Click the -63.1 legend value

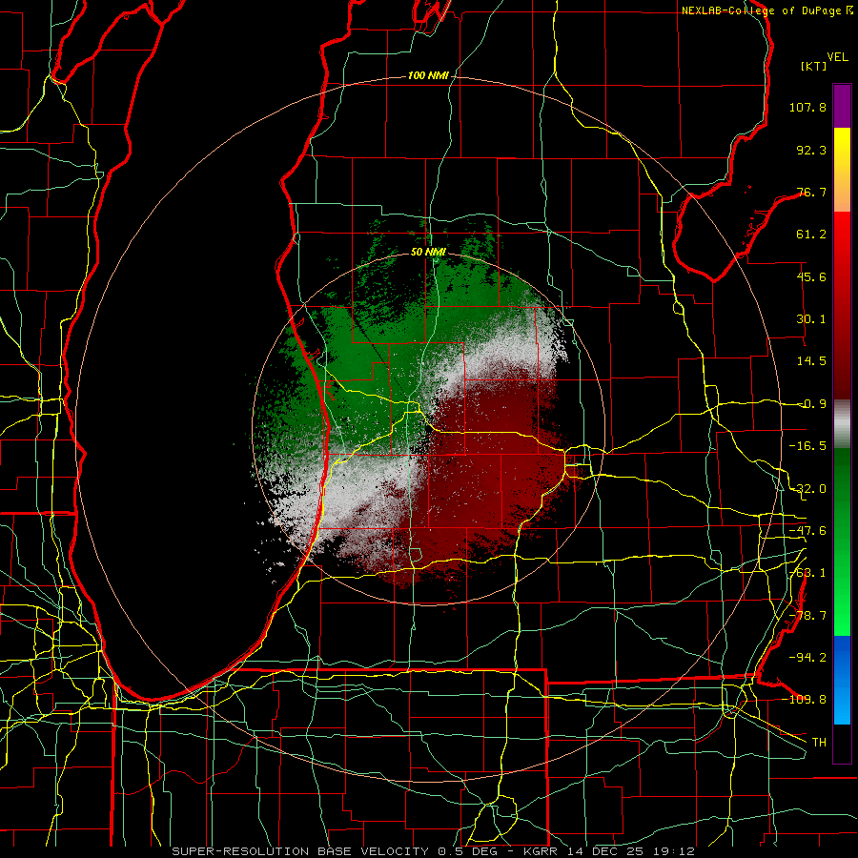coord(807,573)
